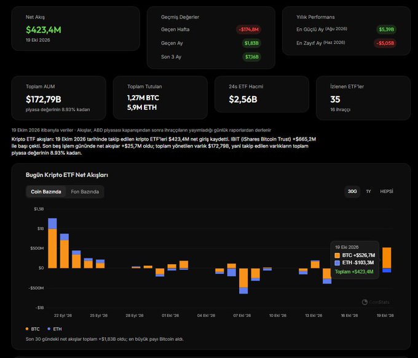The image size is (418, 358).
Task: Click the En Güçlü Ay $5,39B badge
Action: point(387,29)
